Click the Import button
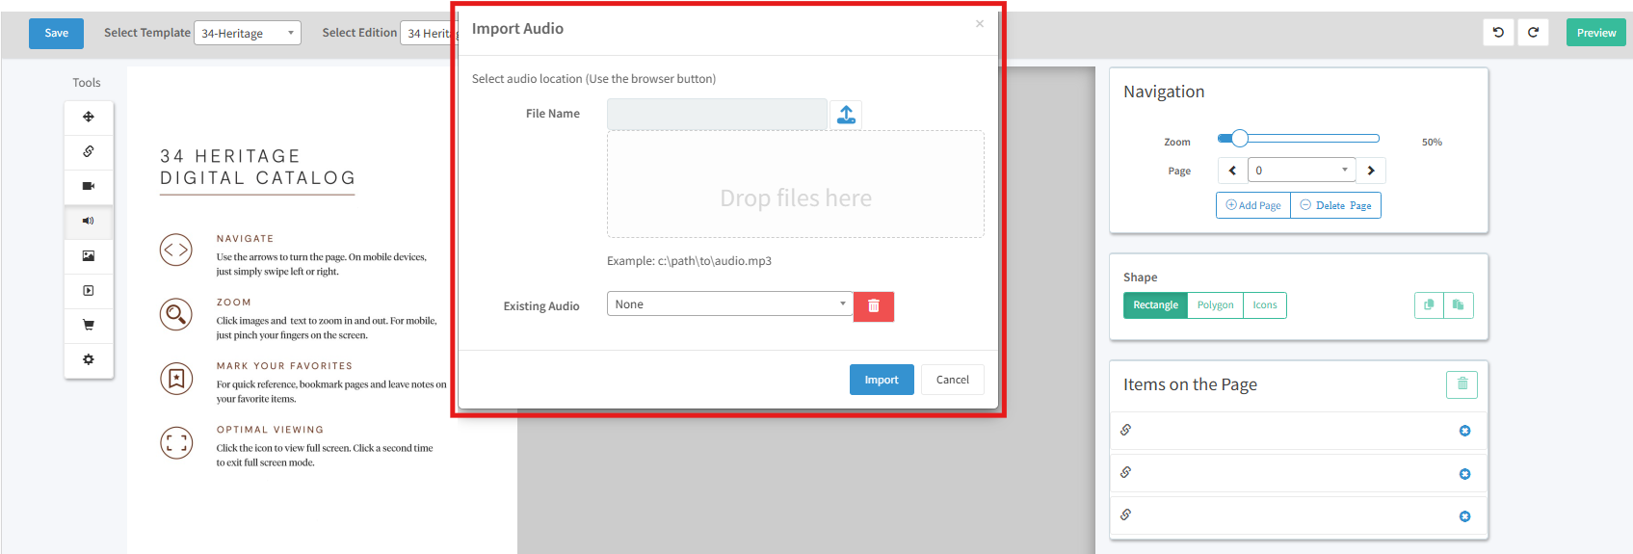1633x554 pixels. tap(881, 380)
